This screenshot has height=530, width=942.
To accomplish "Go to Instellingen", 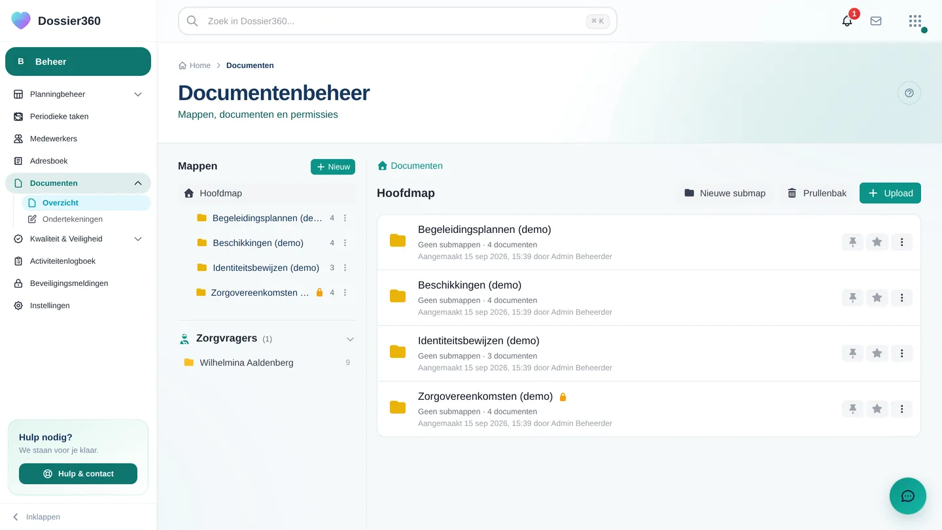I will (78, 306).
